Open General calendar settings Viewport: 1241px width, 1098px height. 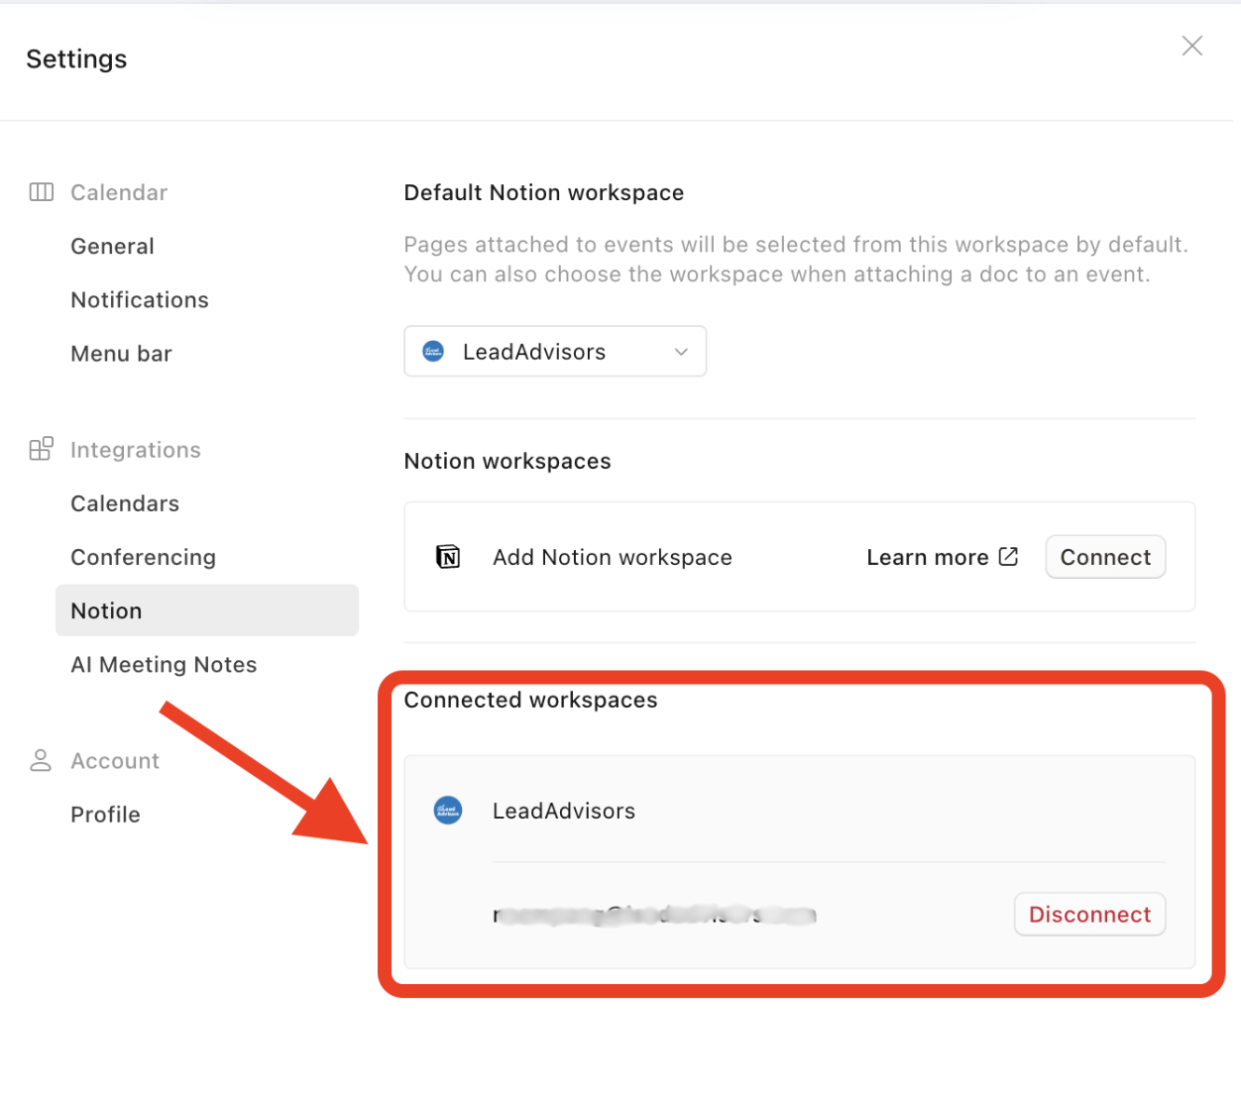(x=112, y=246)
